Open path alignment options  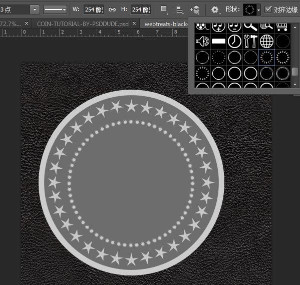[x=179, y=10]
